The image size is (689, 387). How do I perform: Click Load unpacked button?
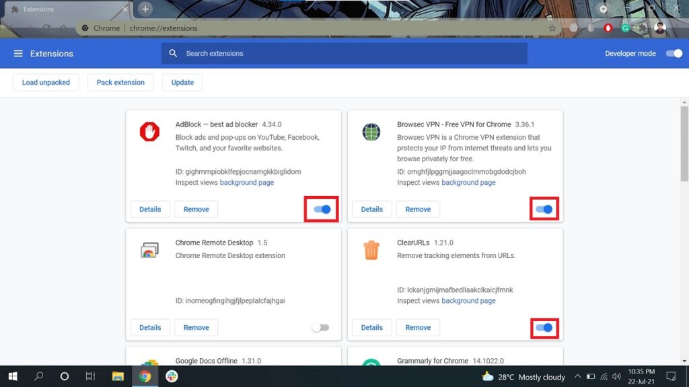point(46,82)
